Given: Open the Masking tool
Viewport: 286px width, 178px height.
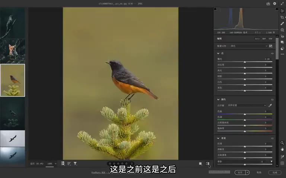Looking at the screenshot, I should [282, 30].
